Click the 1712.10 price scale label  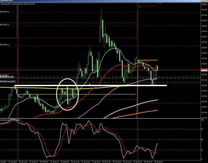204,118
